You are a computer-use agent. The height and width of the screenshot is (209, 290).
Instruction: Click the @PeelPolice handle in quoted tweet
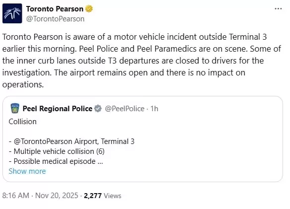pos(124,109)
